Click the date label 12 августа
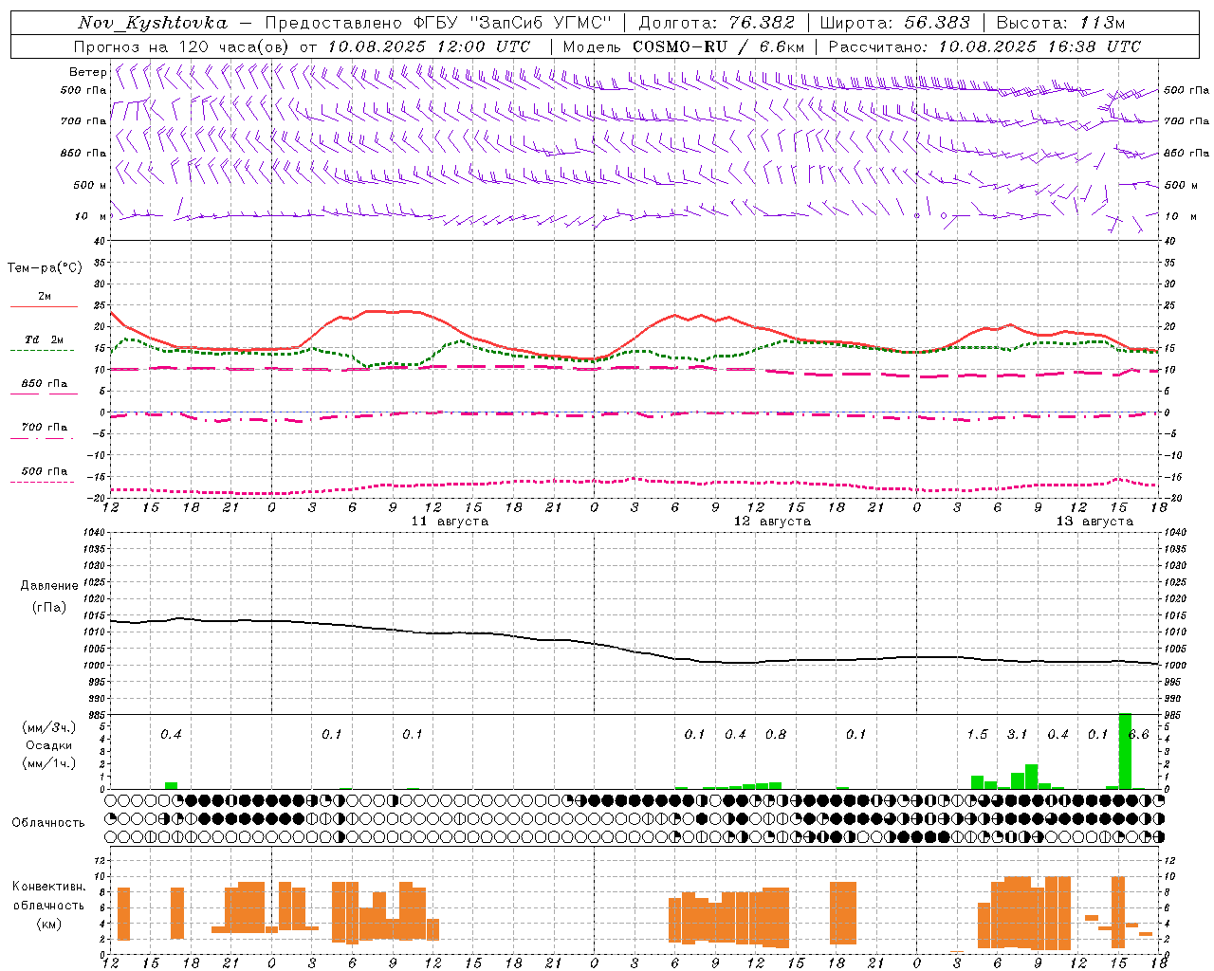The image size is (1214, 971). (772, 522)
